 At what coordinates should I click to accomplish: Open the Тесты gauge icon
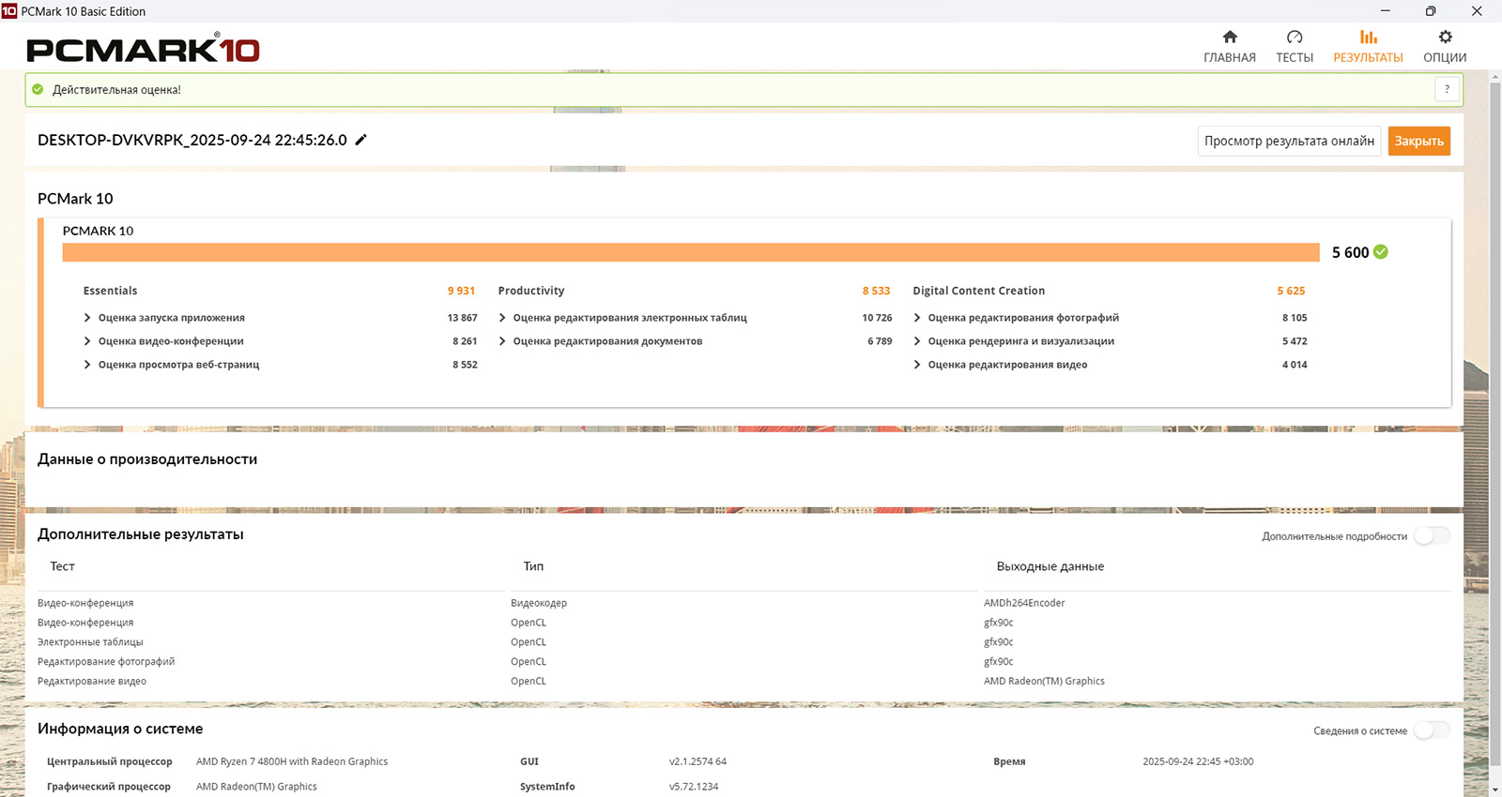1295,38
